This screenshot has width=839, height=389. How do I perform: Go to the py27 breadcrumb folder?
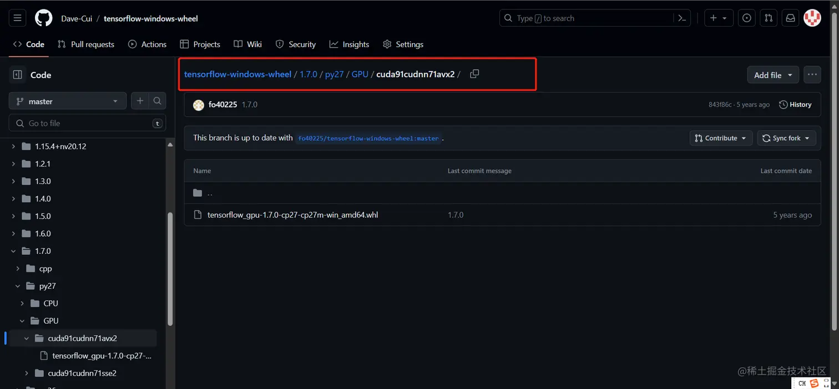pyautogui.click(x=335, y=74)
